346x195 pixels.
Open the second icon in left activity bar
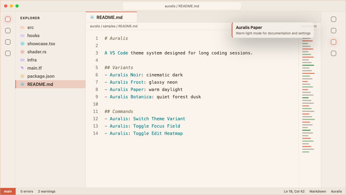pos(8,31)
